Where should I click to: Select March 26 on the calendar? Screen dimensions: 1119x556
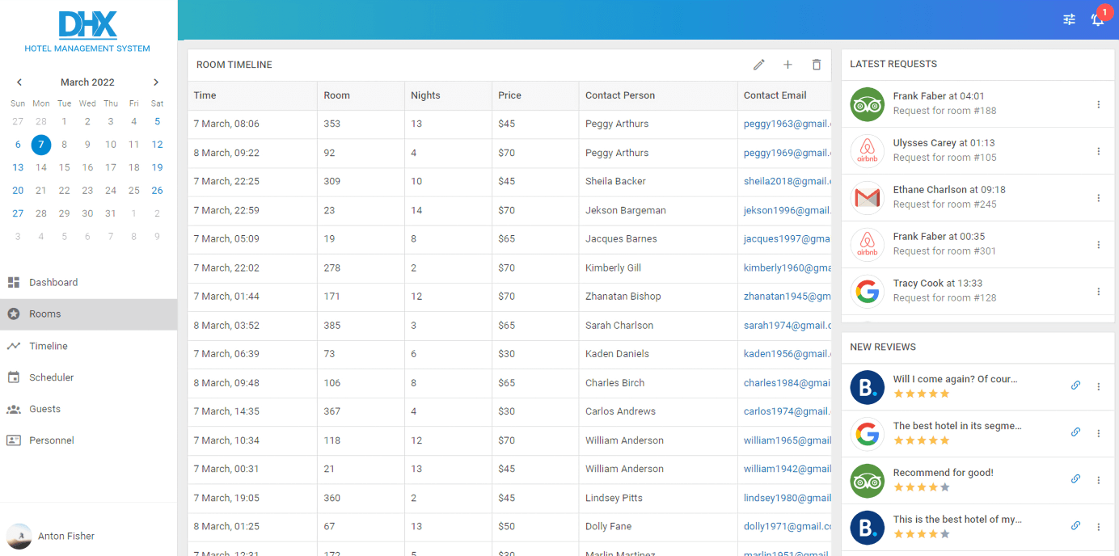click(x=157, y=190)
